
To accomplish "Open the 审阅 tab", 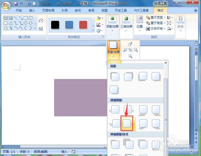I will [91, 10].
